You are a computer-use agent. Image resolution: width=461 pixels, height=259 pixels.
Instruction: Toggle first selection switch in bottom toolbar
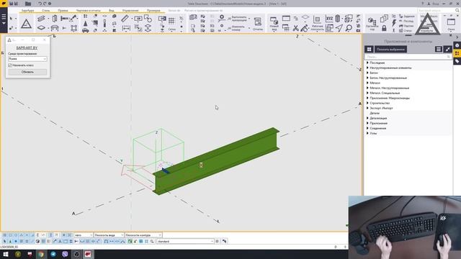coord(4,235)
